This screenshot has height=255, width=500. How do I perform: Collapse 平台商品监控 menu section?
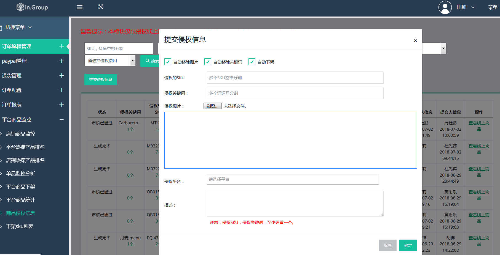[62, 119]
